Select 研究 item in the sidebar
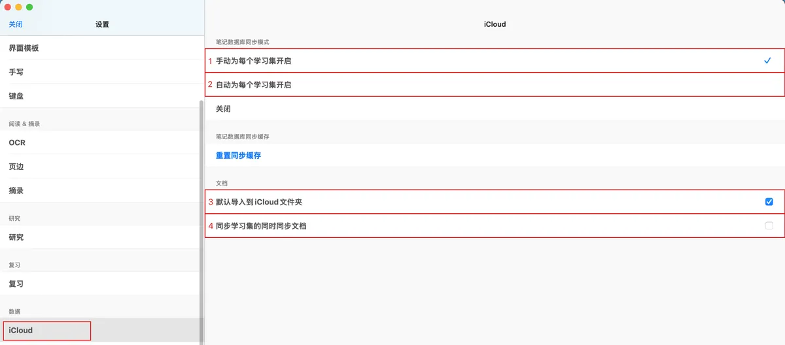The height and width of the screenshot is (345, 785). point(100,237)
